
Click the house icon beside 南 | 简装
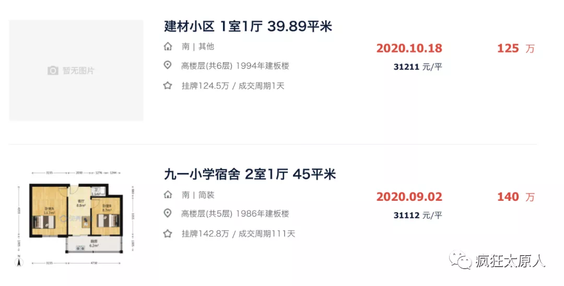point(168,195)
